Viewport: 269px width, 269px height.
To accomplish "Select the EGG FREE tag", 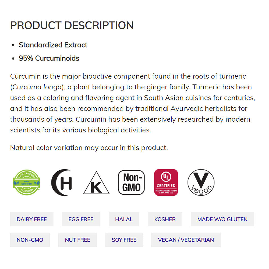I will (81, 219).
